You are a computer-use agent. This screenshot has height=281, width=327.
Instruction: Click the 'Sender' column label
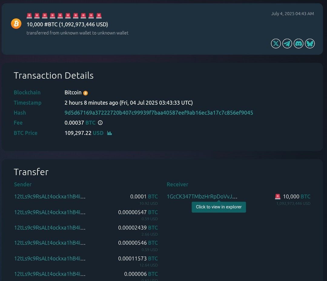click(23, 184)
